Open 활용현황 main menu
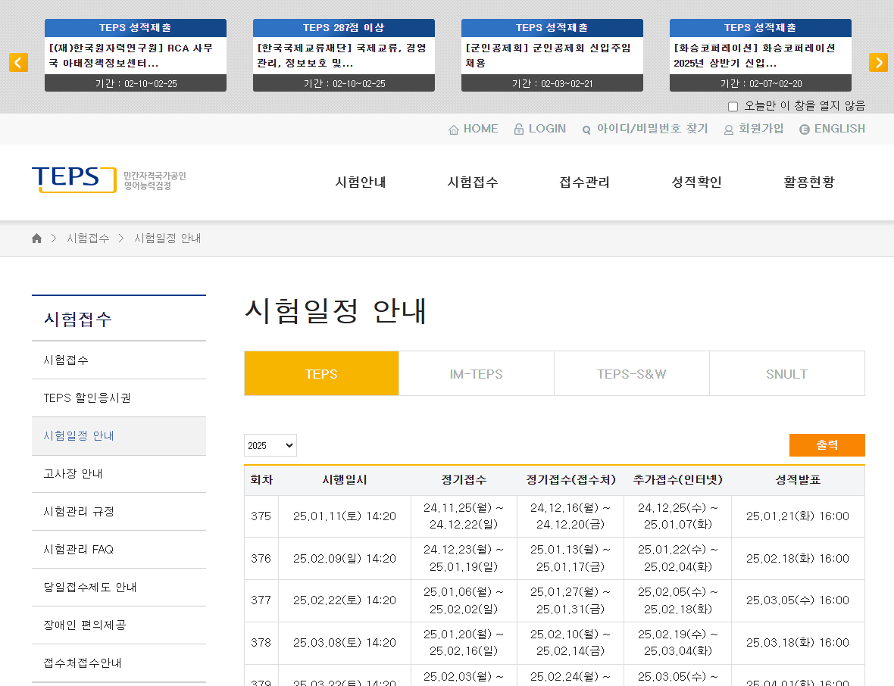894x686 pixels. pyautogui.click(x=809, y=182)
